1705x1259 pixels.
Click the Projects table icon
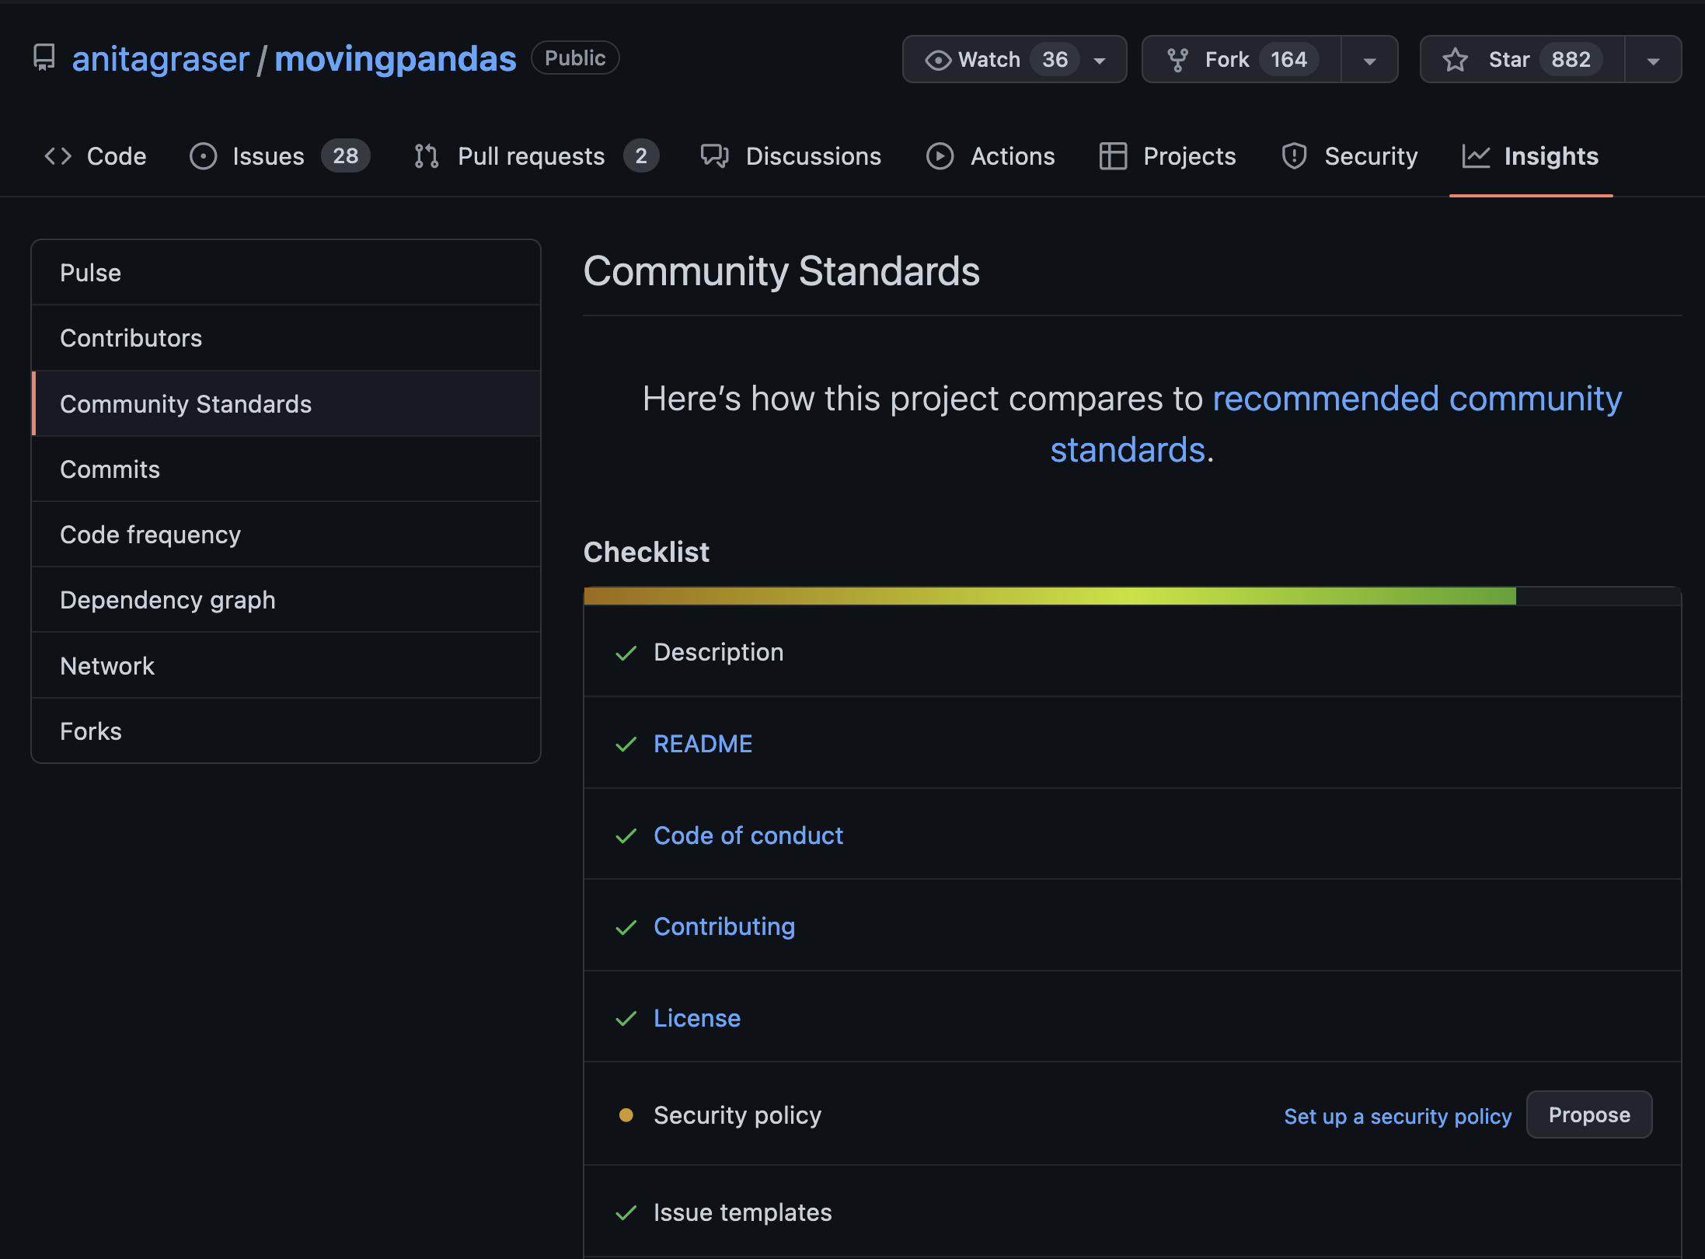pyautogui.click(x=1113, y=156)
